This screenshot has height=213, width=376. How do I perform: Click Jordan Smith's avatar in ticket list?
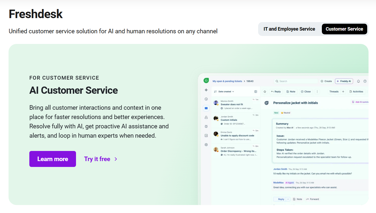(x=216, y=118)
